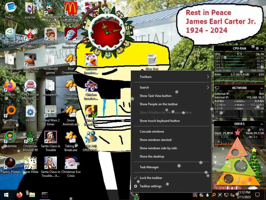Image resolution: width=266 pixels, height=200 pixels.
Task: Choose Show windows side by side
Action: pos(171,148)
